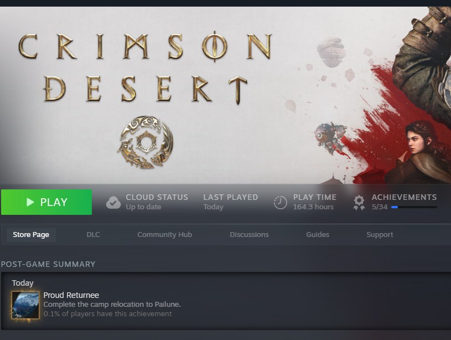This screenshot has height=340, width=451.
Task: Click the achievements ribbon badge icon
Action: click(x=359, y=203)
